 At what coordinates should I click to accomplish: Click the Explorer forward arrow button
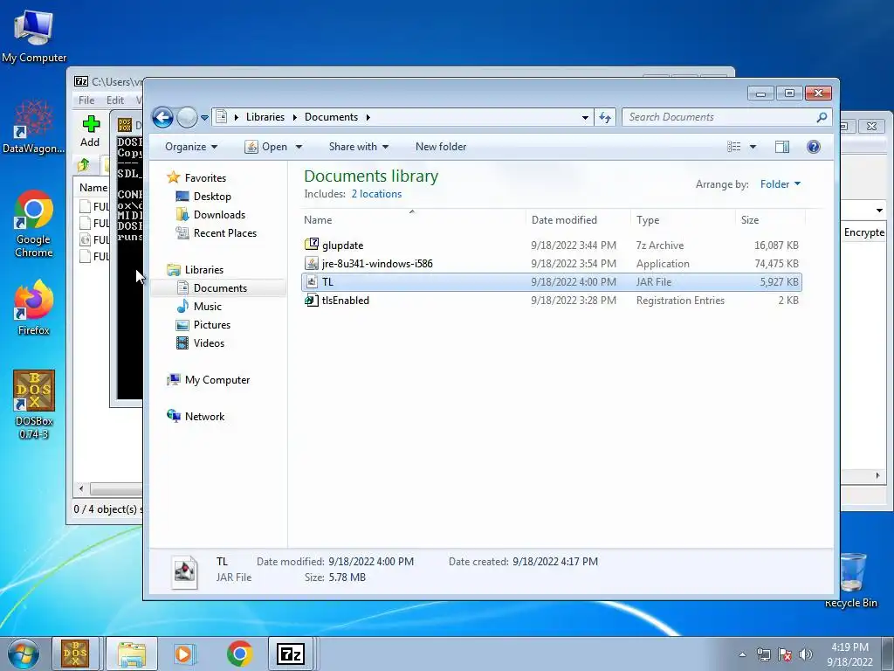(x=187, y=118)
